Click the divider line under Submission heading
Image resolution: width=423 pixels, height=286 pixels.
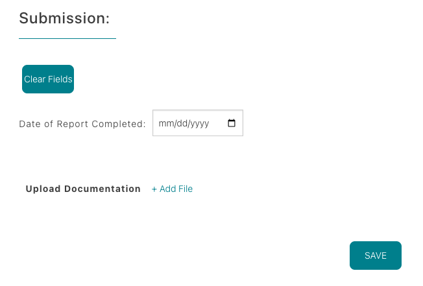[x=67, y=38]
